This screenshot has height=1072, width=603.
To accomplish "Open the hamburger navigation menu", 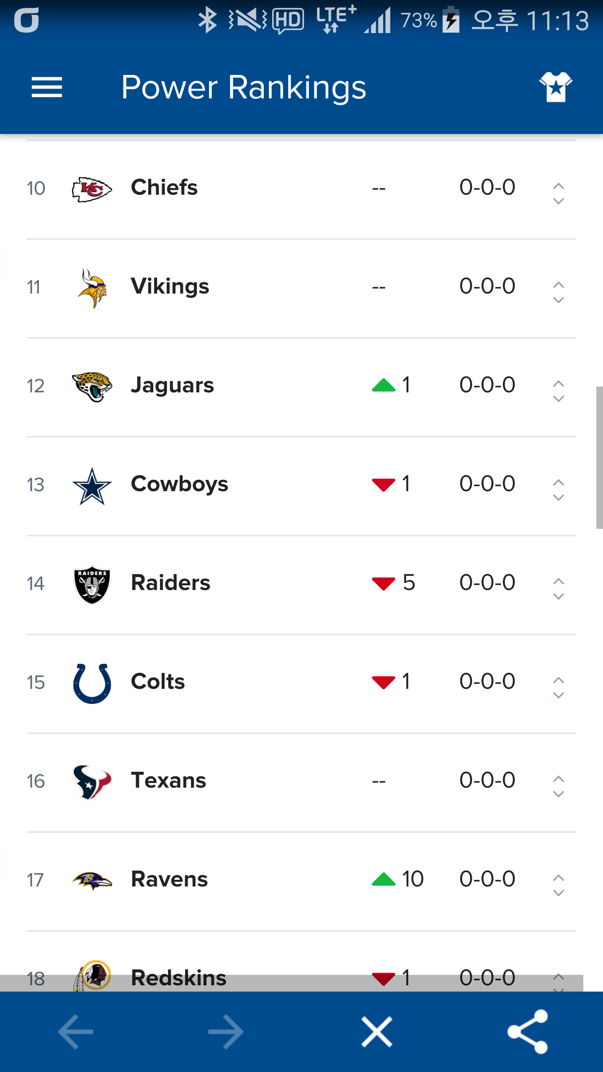I will click(47, 87).
